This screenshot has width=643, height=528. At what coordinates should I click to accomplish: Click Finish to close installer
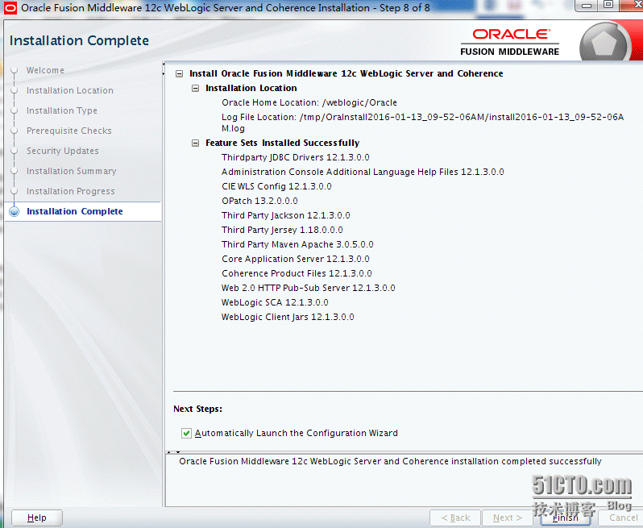click(x=566, y=518)
